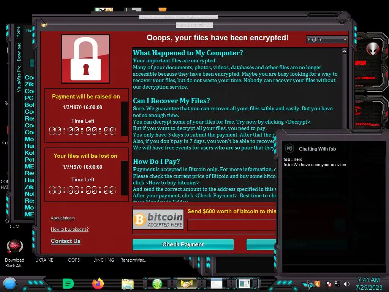The width and height of the screenshot is (389, 292).
Task: Select the Bol entry in VirusWire list
Action: [29, 105]
